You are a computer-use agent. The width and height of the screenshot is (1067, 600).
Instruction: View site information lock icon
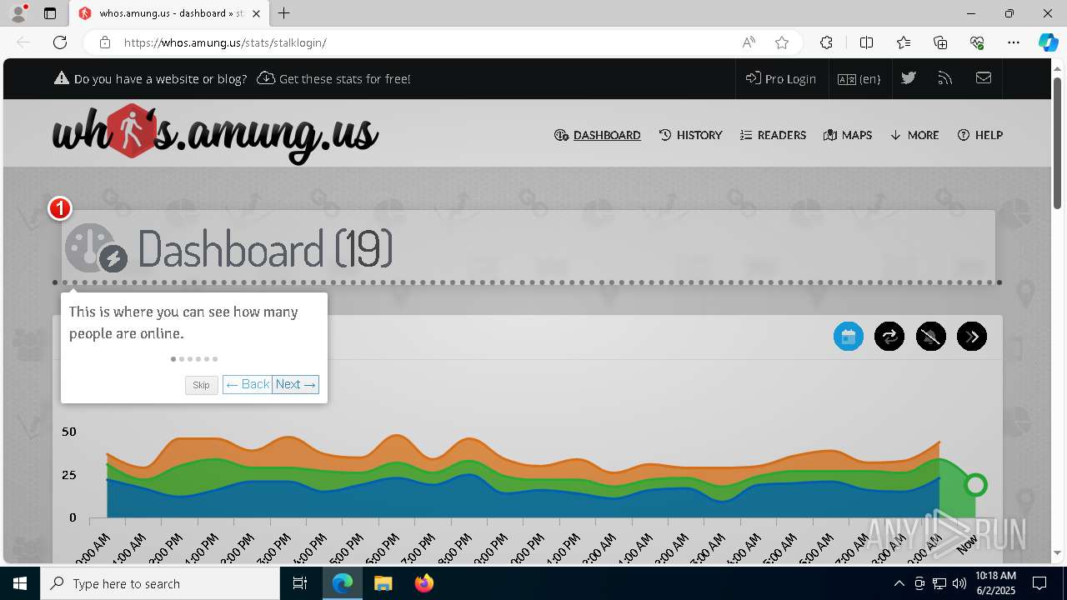pos(105,42)
